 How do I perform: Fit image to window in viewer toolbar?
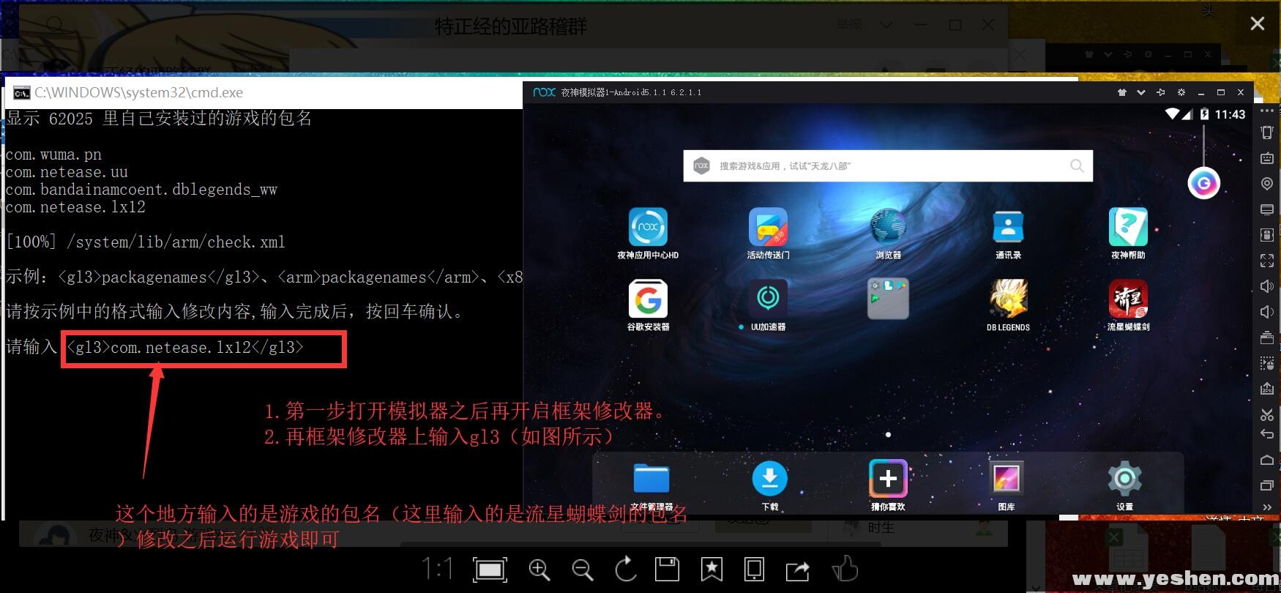[490, 570]
